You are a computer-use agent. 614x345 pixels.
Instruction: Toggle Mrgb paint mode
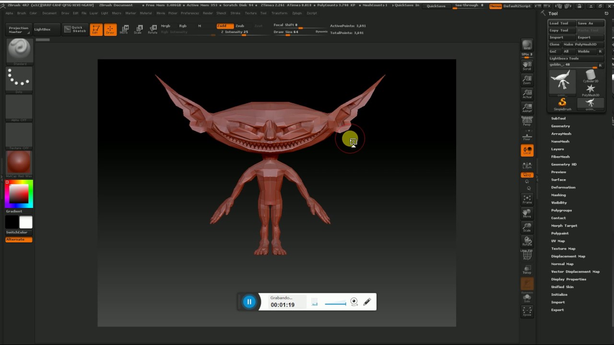tap(166, 26)
